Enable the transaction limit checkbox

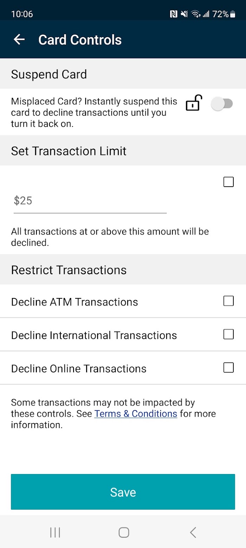tap(228, 182)
